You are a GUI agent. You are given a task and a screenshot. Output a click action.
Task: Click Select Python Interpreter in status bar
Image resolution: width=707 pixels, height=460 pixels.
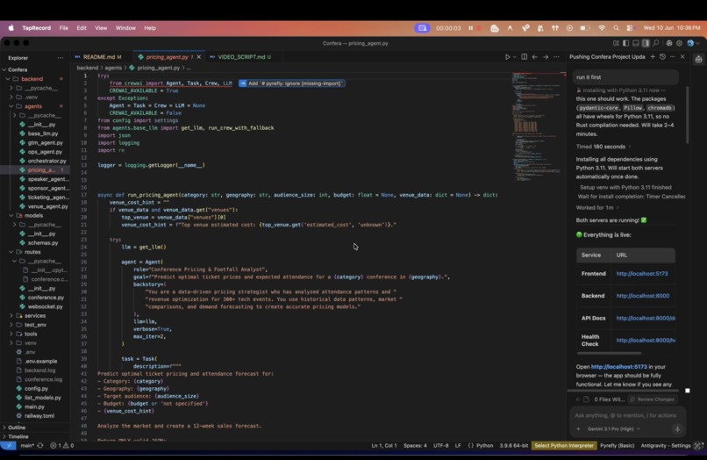coord(564,446)
